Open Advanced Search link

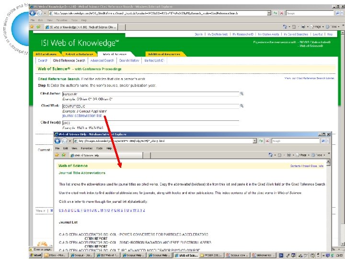[x=102, y=60]
